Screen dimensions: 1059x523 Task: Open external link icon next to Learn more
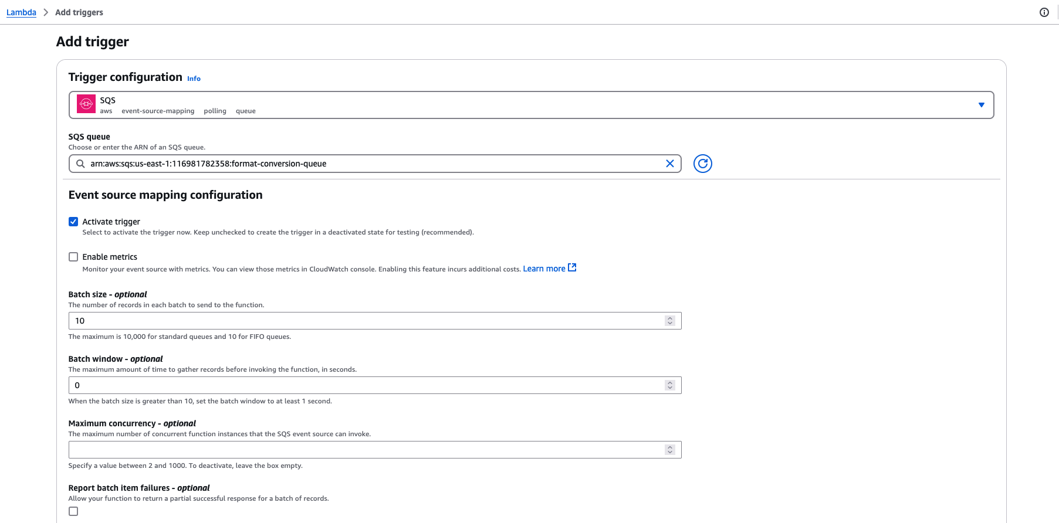pyautogui.click(x=572, y=267)
